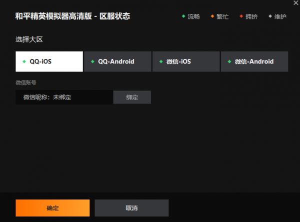Click the 微信昵称 未绑定 field
The width and height of the screenshot is (300, 222).
(x=64, y=97)
